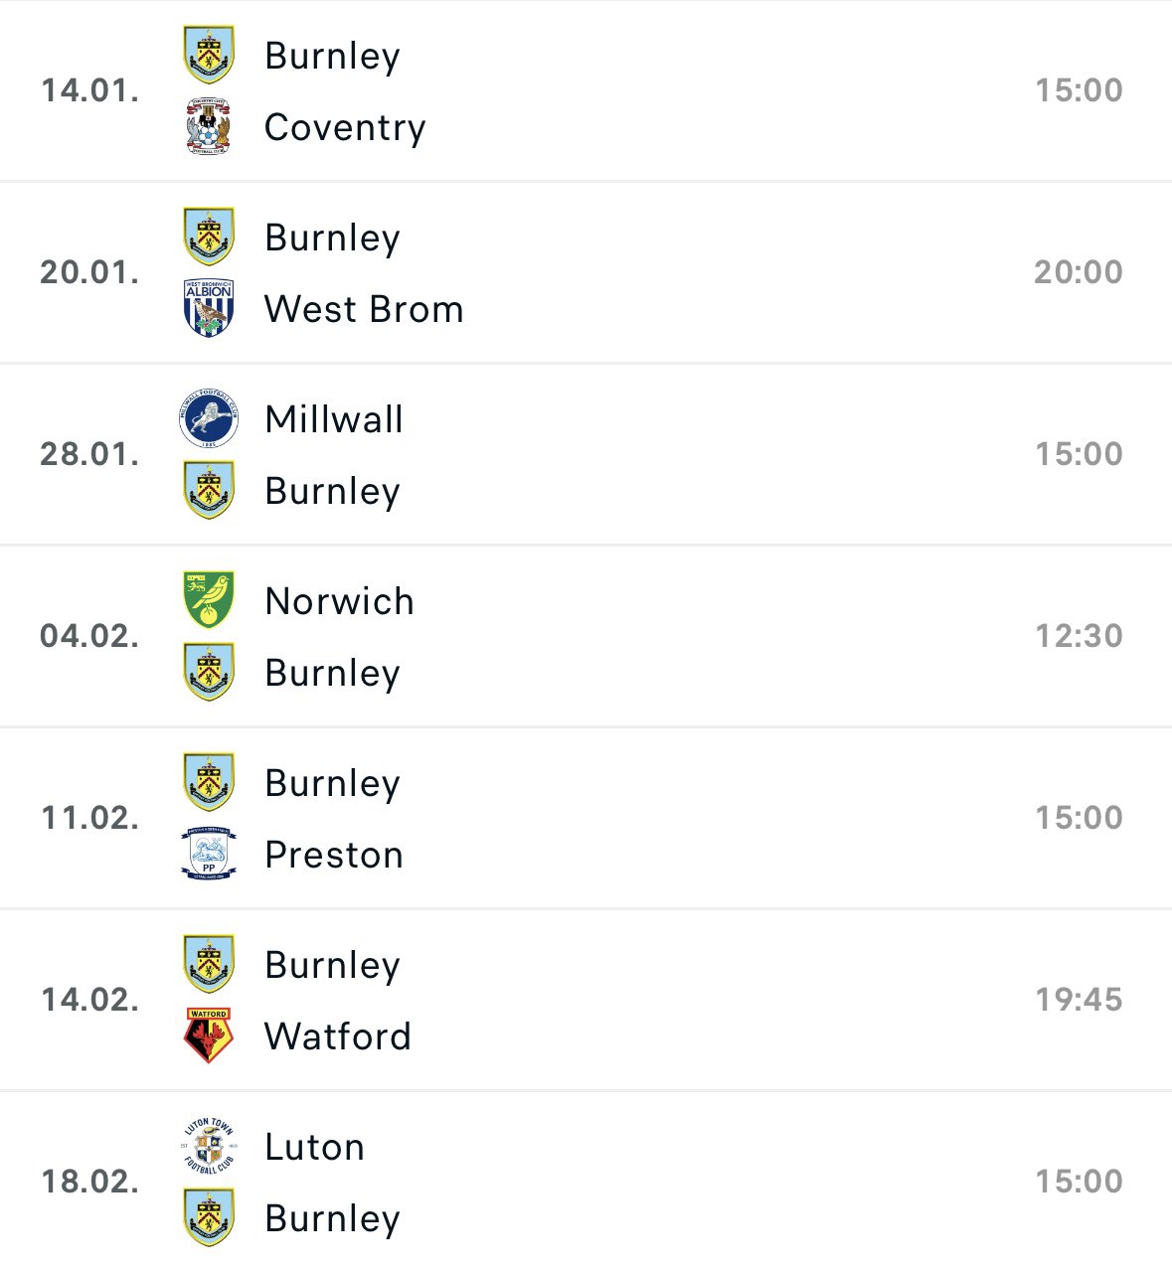Click the 28.01. match date
This screenshot has height=1269, width=1172.
[89, 454]
